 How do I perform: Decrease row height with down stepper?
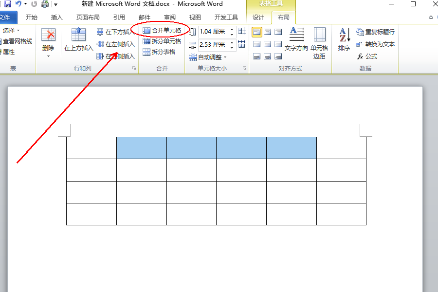pyautogui.click(x=232, y=34)
